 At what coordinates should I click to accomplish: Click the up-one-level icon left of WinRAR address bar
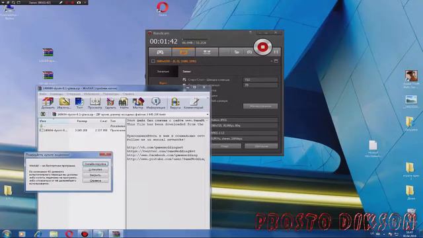coord(43,114)
